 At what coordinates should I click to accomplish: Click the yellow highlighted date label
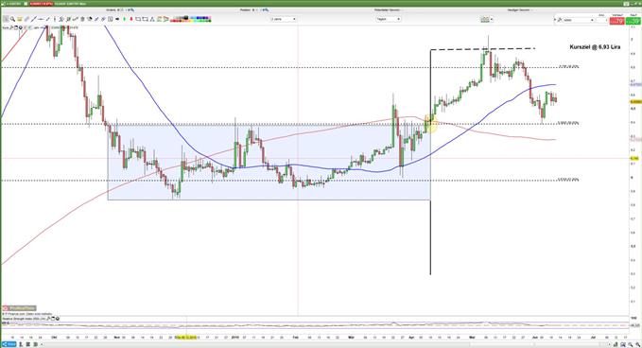186,338
